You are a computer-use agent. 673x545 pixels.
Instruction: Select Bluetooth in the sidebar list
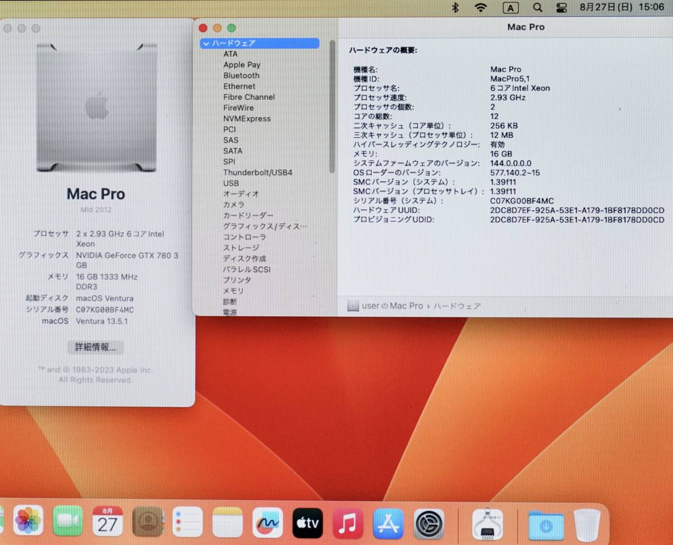pos(241,75)
